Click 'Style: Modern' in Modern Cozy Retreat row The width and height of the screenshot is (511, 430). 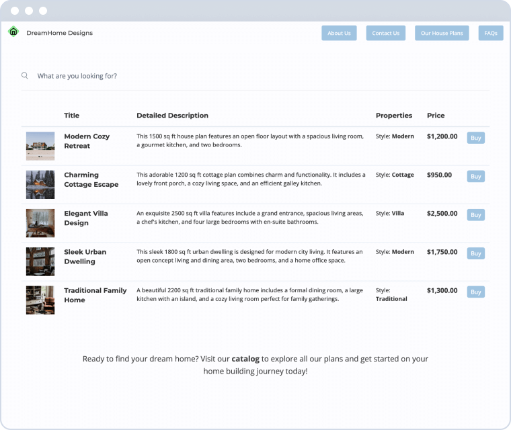(395, 136)
